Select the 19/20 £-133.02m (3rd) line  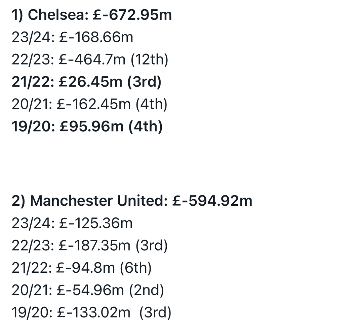pyautogui.click(x=91, y=313)
